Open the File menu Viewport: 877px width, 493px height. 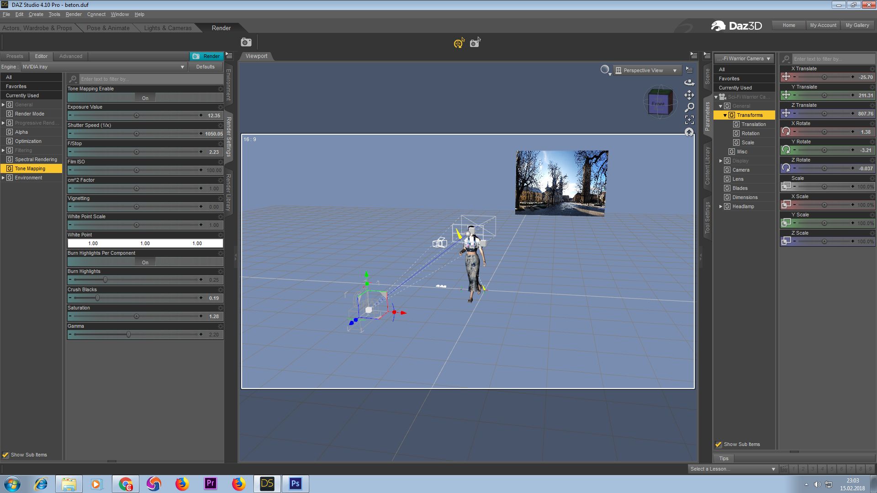point(6,14)
